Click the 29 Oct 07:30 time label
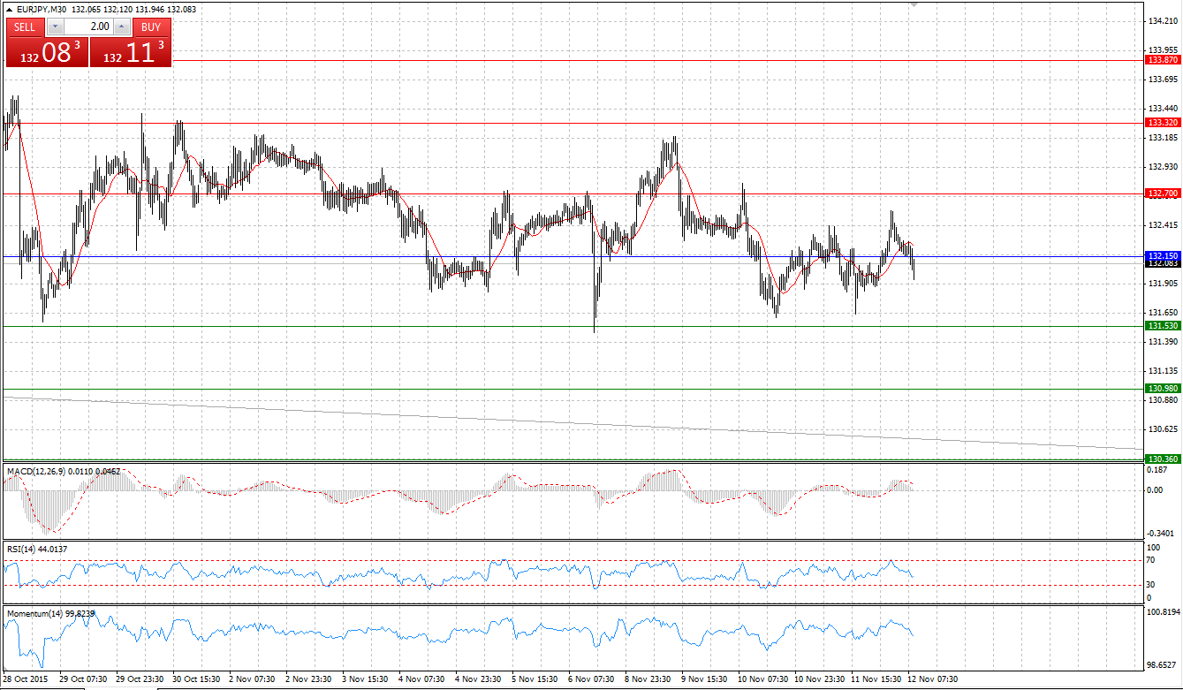This screenshot has height=690, width=1183. [x=83, y=679]
